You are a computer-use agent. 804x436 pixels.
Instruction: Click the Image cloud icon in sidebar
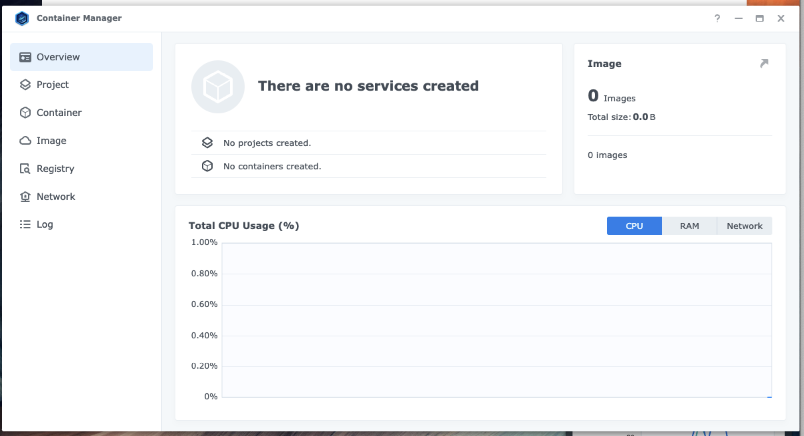[x=25, y=141]
